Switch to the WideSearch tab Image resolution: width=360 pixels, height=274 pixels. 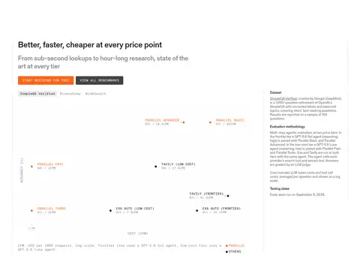pyautogui.click(x=96, y=94)
